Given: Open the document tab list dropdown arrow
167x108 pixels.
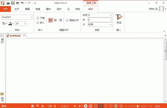Looking at the screenshot, I should 165,36.
